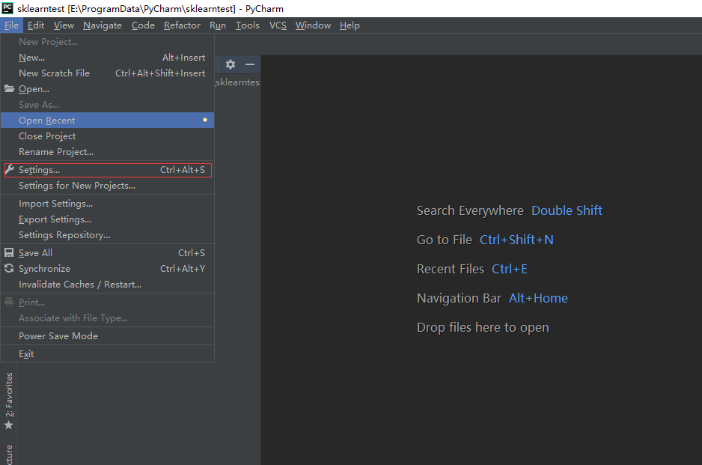Click the project panel gear settings icon

coord(230,64)
